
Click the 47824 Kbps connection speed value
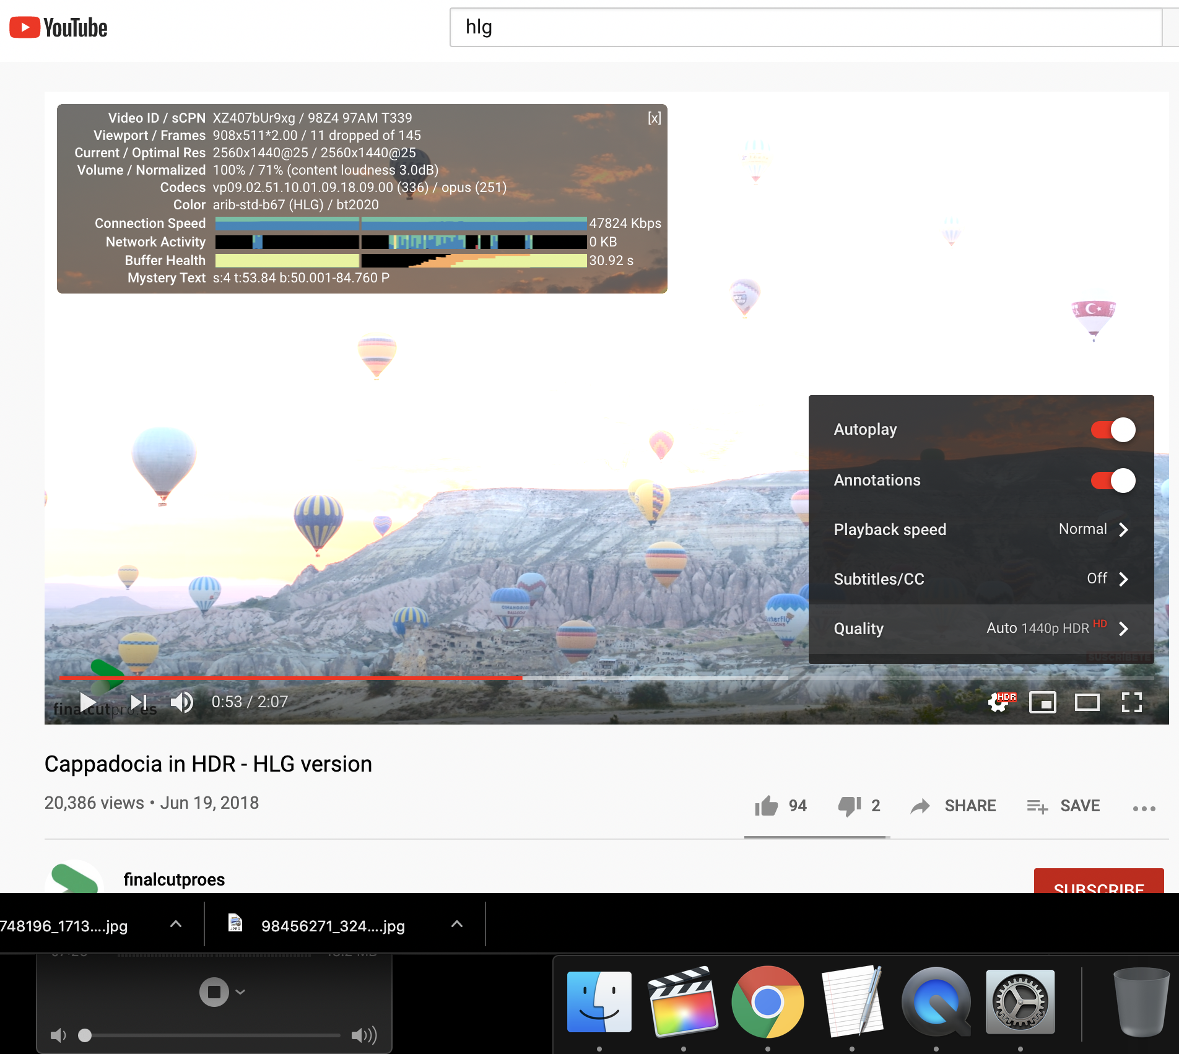point(625,224)
